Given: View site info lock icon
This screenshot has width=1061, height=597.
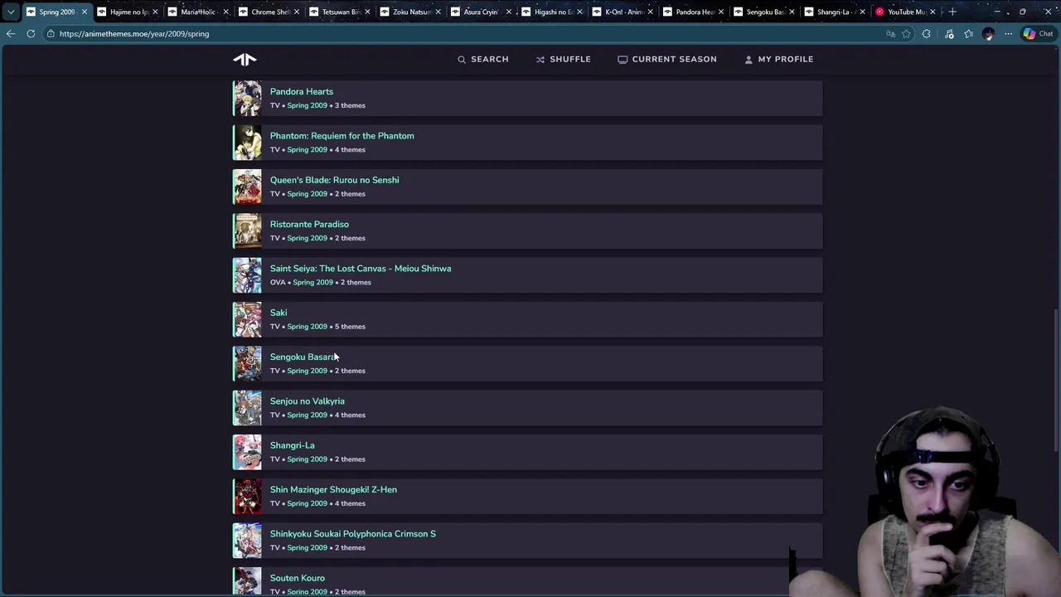Looking at the screenshot, I should [x=51, y=34].
